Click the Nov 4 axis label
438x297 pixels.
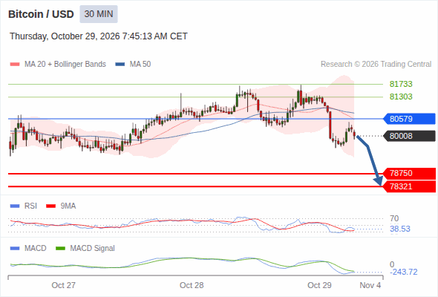370,285
